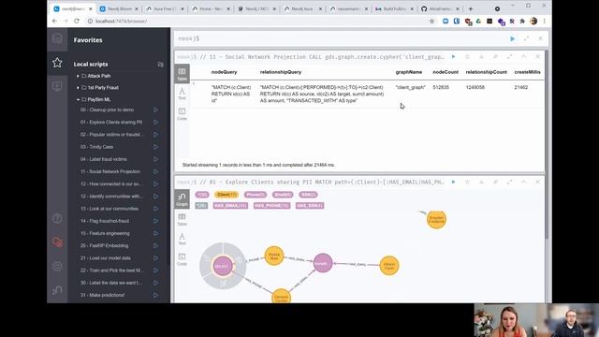
Task: Favorite the Explore Clients sharing PII frame
Action: pyautogui.click(x=467, y=182)
